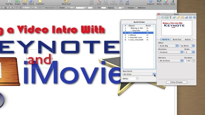The height and width of the screenshot is (115, 205).
Task: Open the Order dropdown showing 3
Action: (x=189, y=52)
